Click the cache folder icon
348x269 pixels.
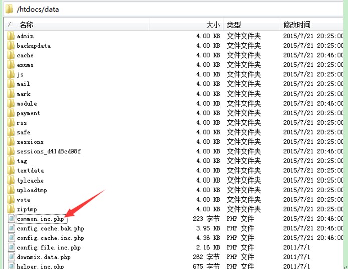point(11,55)
